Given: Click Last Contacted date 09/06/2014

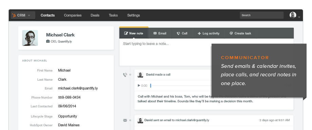Looking at the screenshot, I should click(x=67, y=106).
